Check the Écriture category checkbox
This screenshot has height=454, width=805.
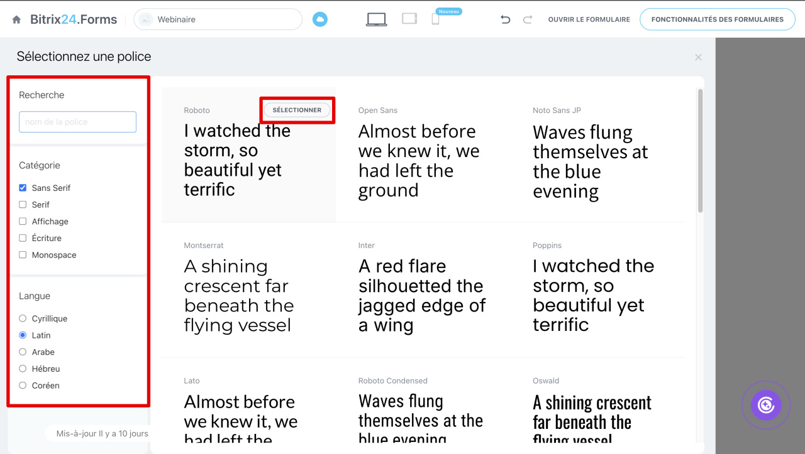click(23, 238)
